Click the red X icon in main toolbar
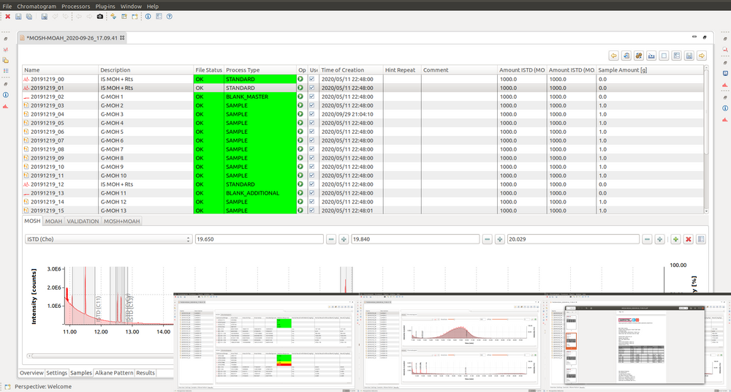Screen dimensions: 731x392 [7, 16]
